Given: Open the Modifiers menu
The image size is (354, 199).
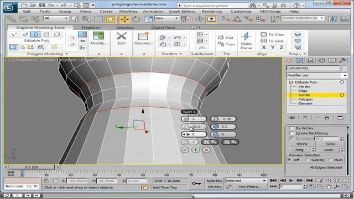Looking at the screenshot, I should tap(128, 11).
